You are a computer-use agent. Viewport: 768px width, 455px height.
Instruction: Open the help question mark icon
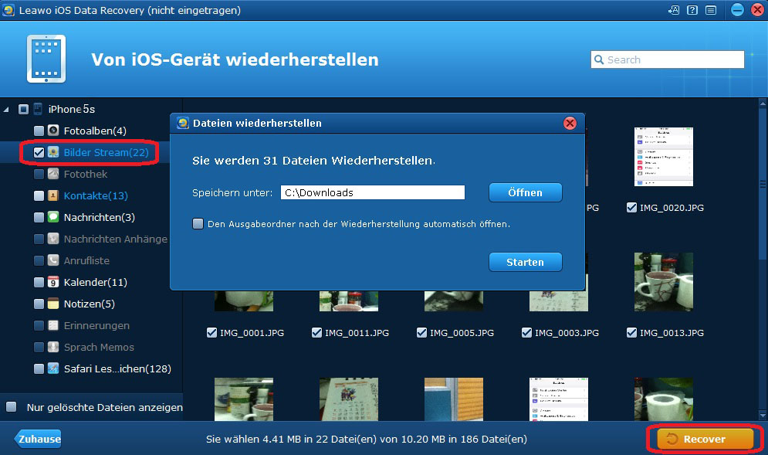tap(692, 10)
